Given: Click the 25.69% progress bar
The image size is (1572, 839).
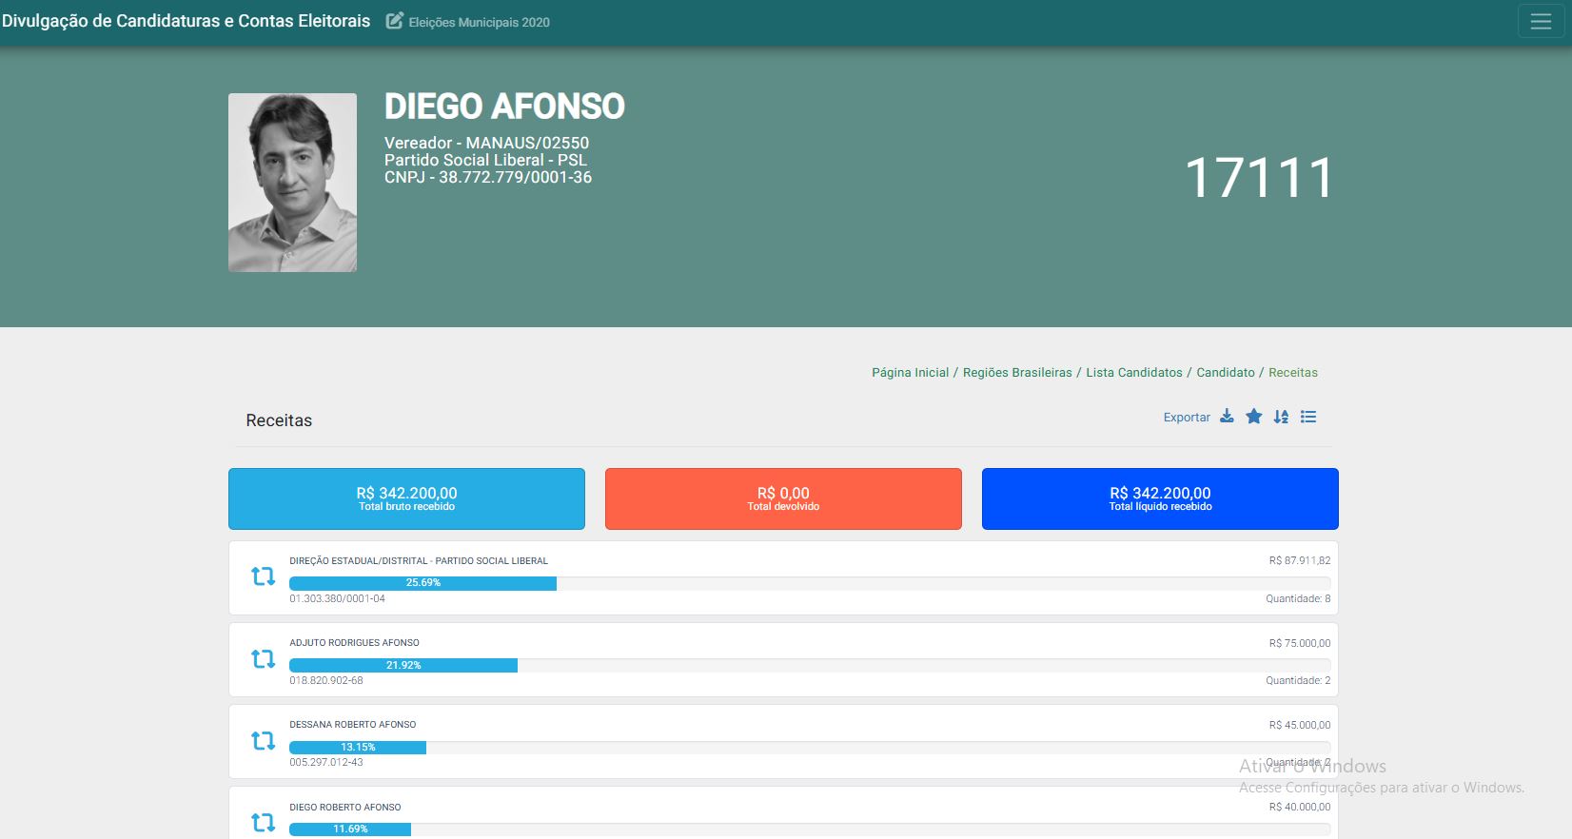Looking at the screenshot, I should [x=422, y=583].
